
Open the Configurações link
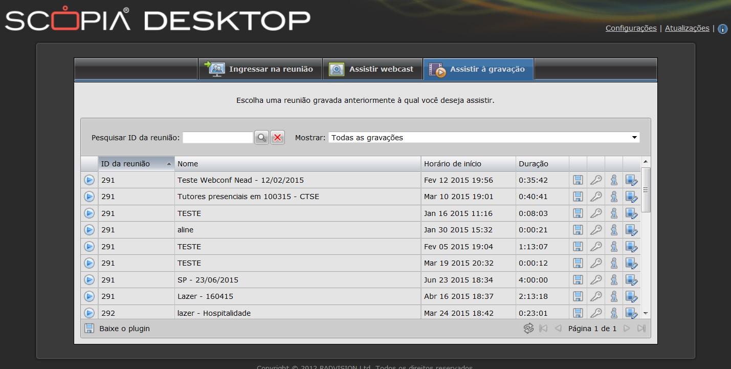631,28
